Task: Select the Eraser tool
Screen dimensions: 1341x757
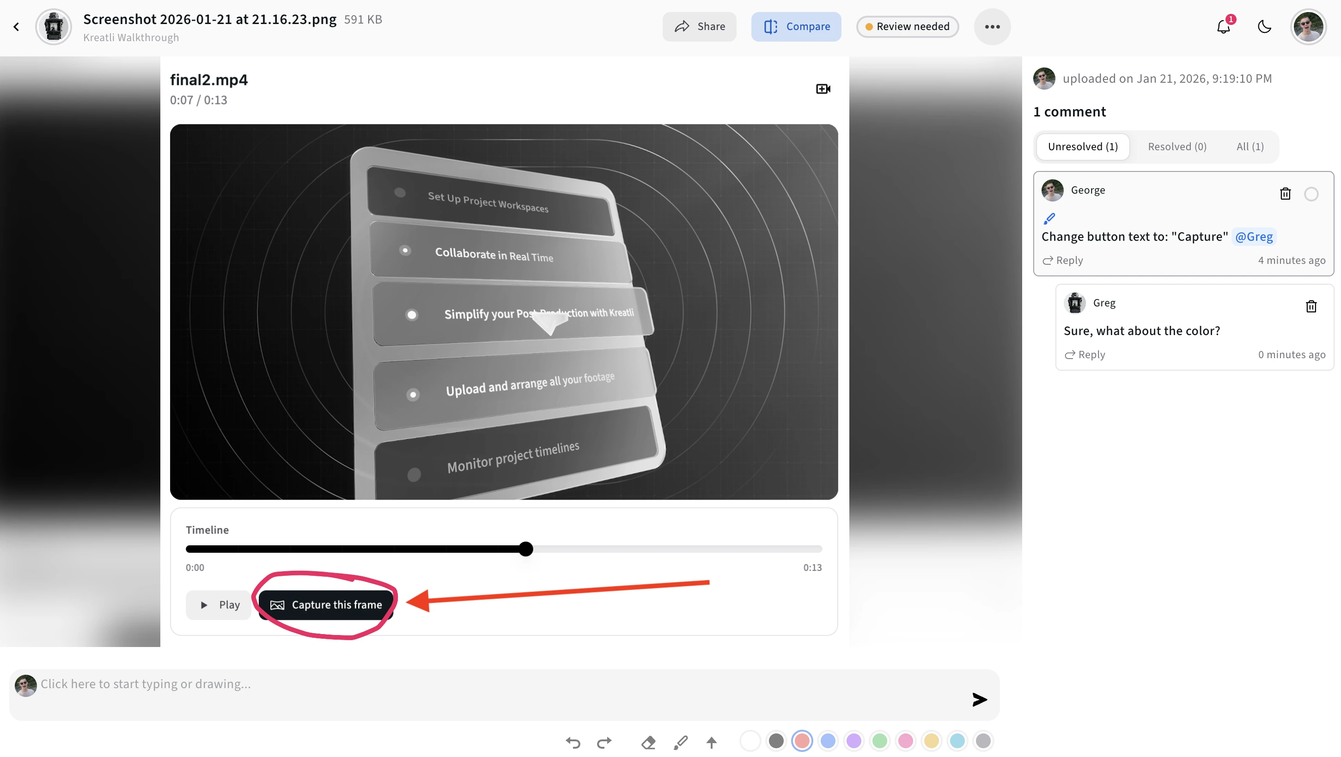Action: click(x=648, y=742)
